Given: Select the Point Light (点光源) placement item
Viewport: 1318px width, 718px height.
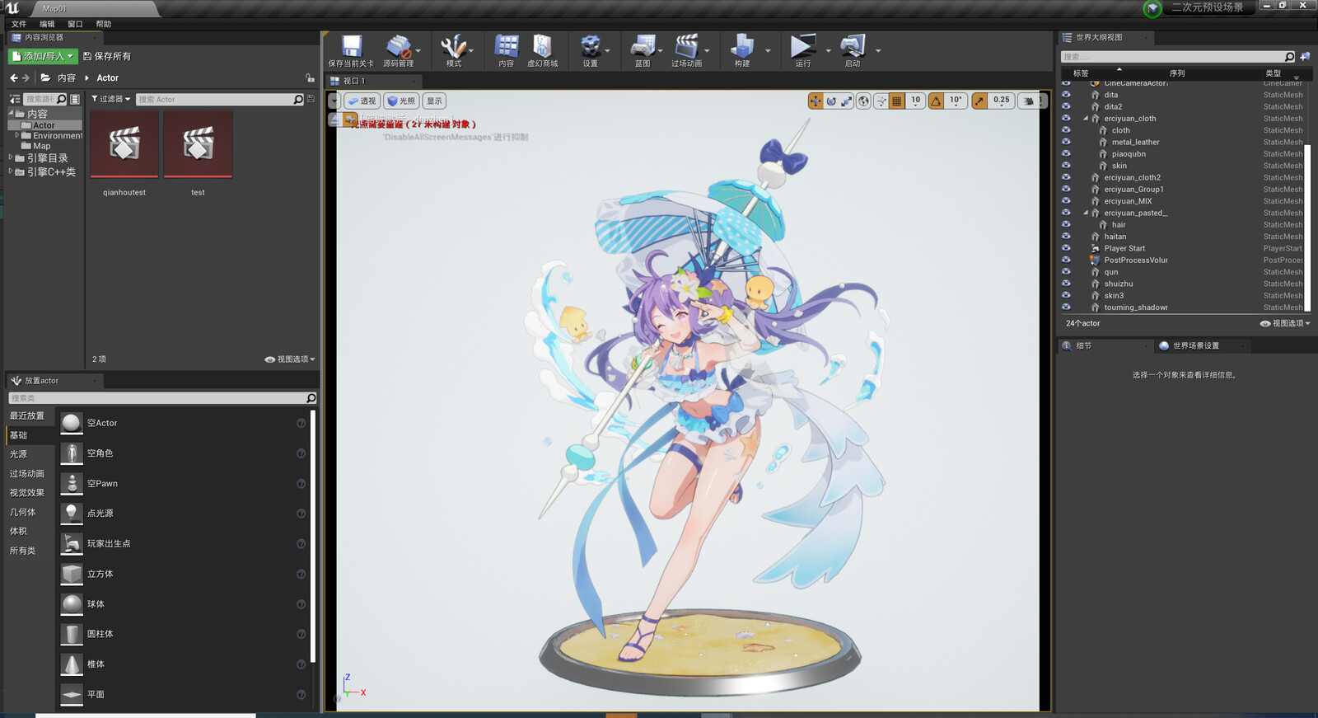Looking at the screenshot, I should (185, 513).
